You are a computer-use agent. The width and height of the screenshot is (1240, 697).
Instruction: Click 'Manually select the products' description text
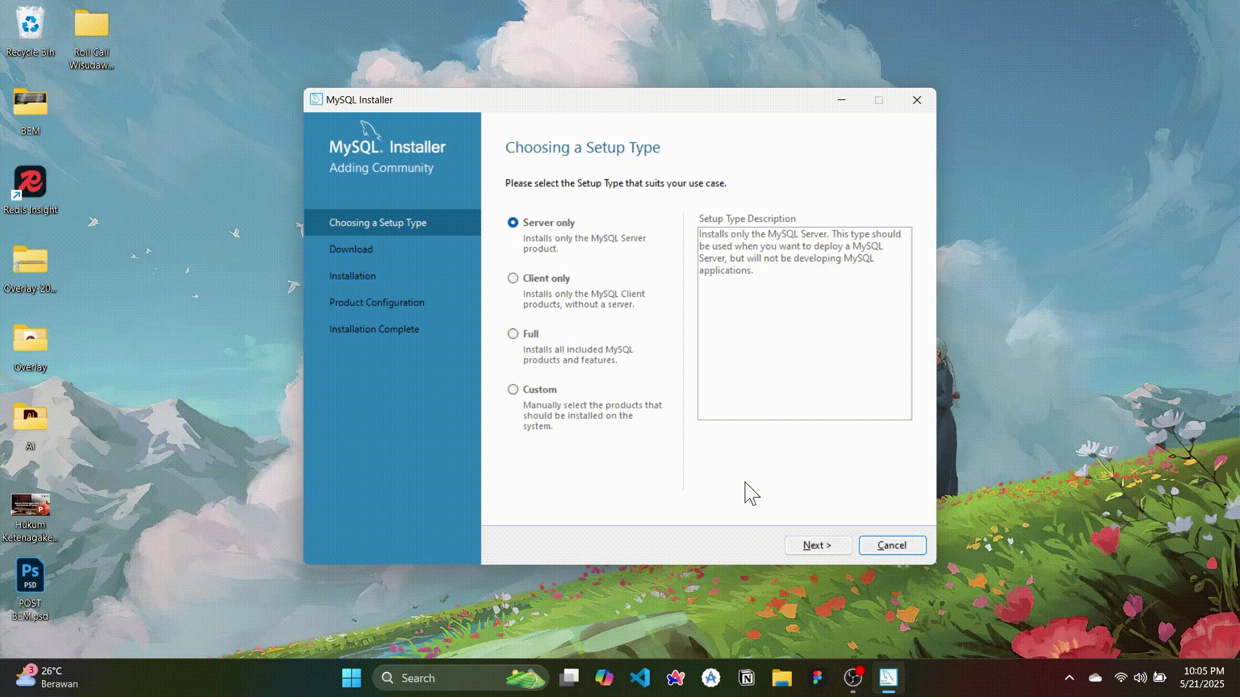[x=592, y=416]
